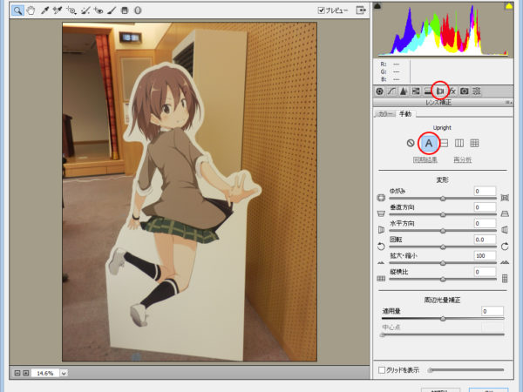Select Upright Full mode

click(x=474, y=143)
